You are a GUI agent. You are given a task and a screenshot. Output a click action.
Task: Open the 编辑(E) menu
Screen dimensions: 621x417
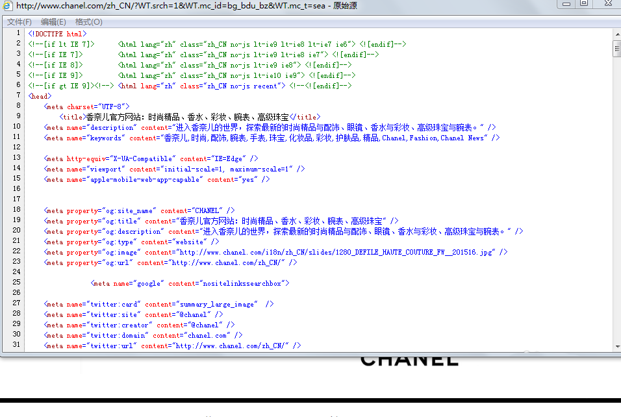point(53,22)
